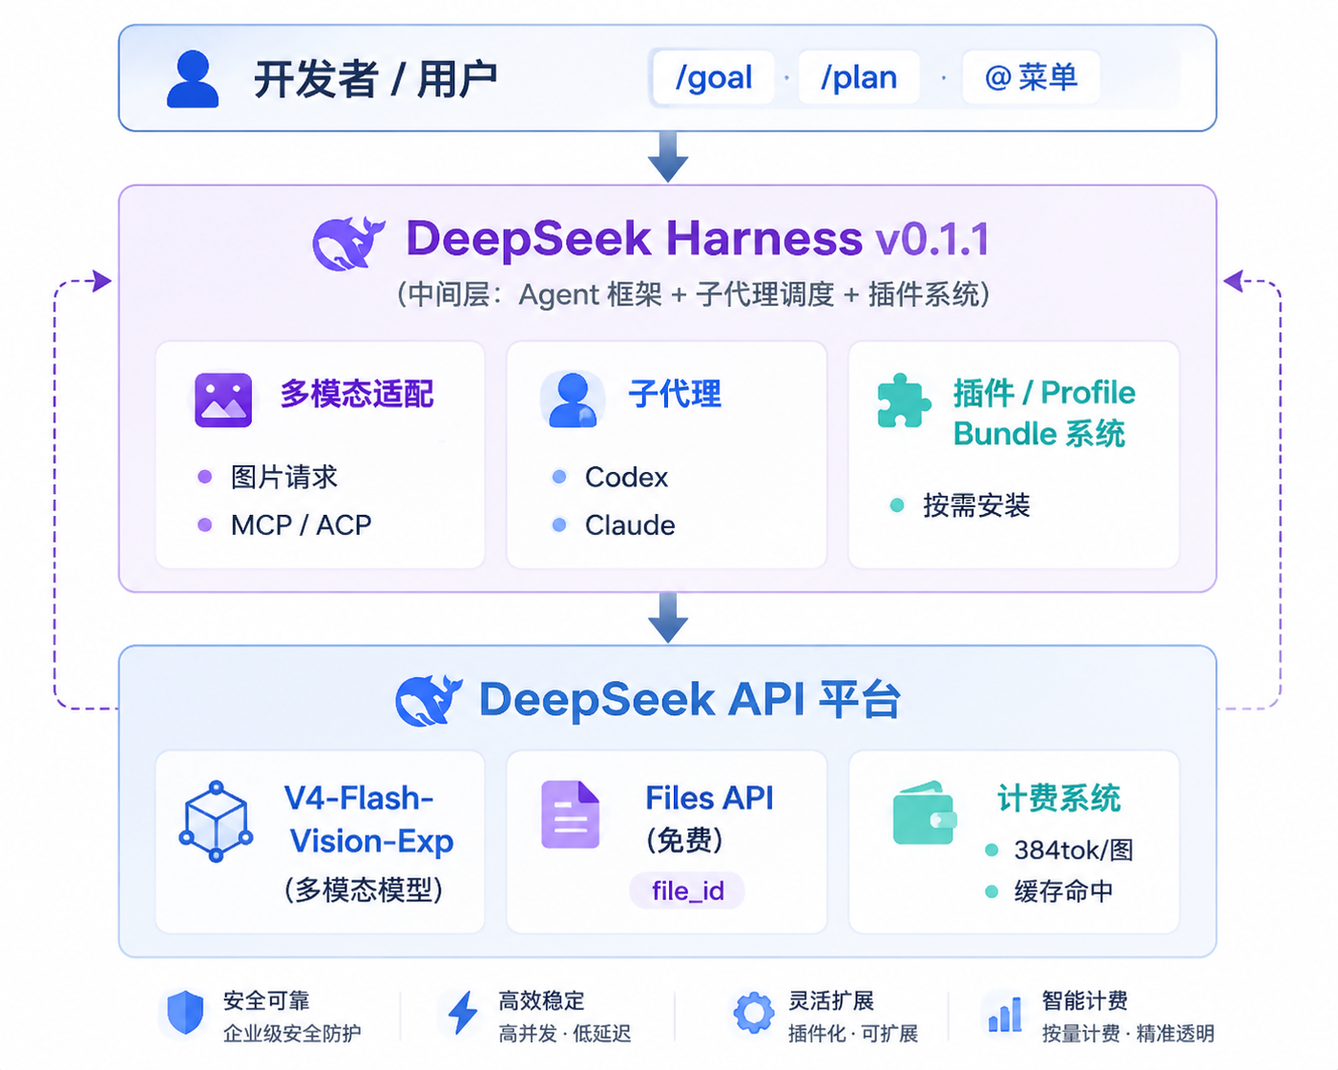The height and width of the screenshot is (1070, 1338).
Task: Click the cube icon for V4-Flash-Vision-Exp
Action: click(x=217, y=821)
